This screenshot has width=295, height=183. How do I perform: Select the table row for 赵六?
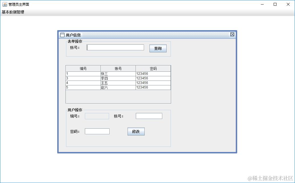[x=118, y=87]
